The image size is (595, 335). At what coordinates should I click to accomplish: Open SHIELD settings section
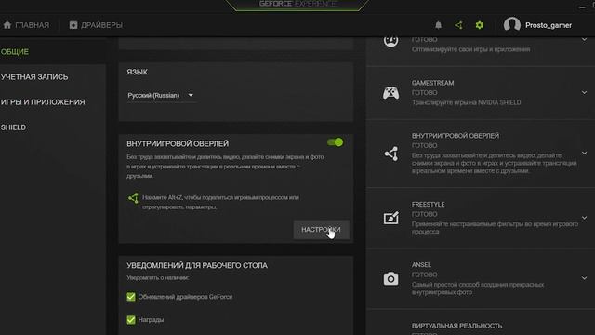[13, 127]
